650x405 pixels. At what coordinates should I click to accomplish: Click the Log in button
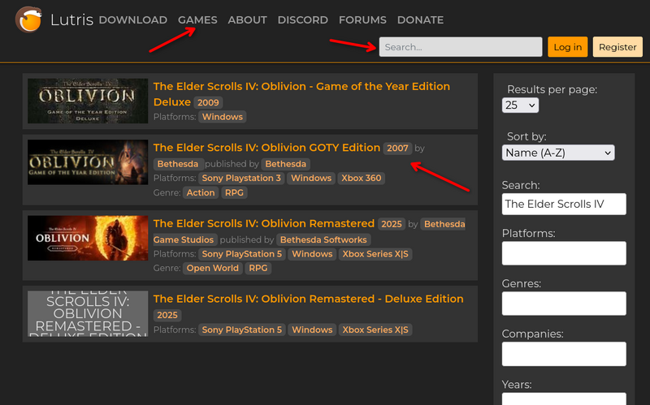click(x=567, y=47)
